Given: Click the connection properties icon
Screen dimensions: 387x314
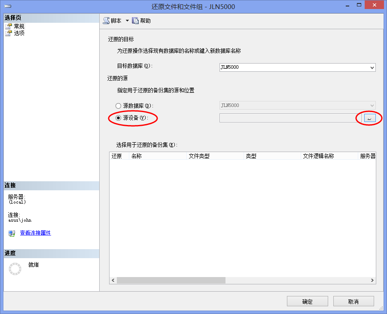Looking at the screenshot, I should pos(12,233).
